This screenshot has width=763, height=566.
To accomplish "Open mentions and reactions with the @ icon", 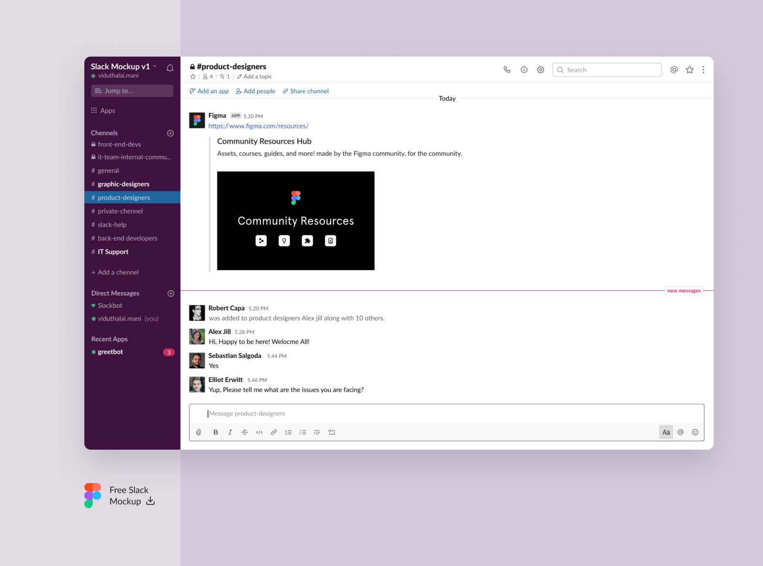I will tap(674, 70).
